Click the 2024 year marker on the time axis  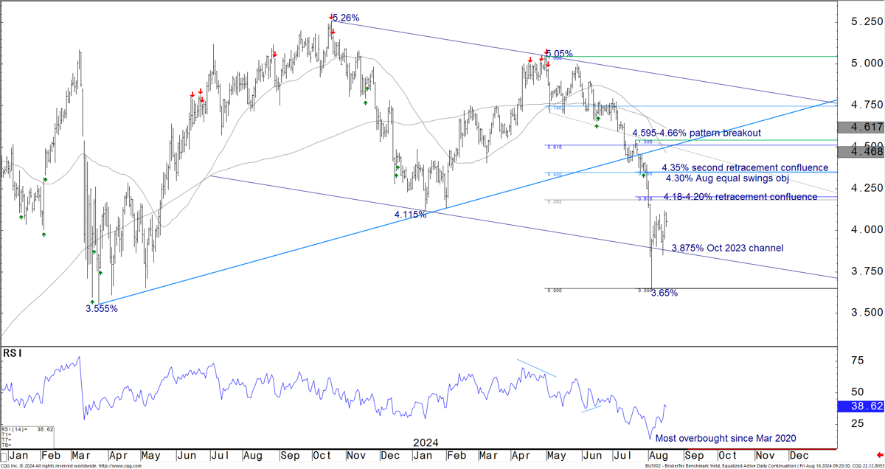tap(426, 442)
